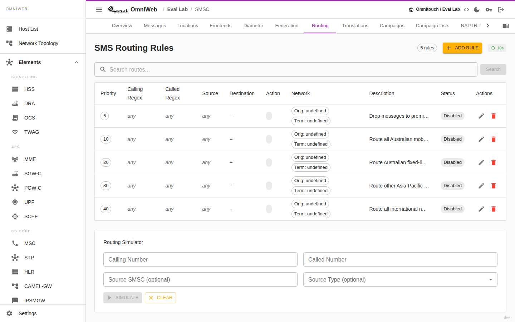The height and width of the screenshot is (322, 515).
Task: Switch to the Campaigns tab
Action: 392,26
